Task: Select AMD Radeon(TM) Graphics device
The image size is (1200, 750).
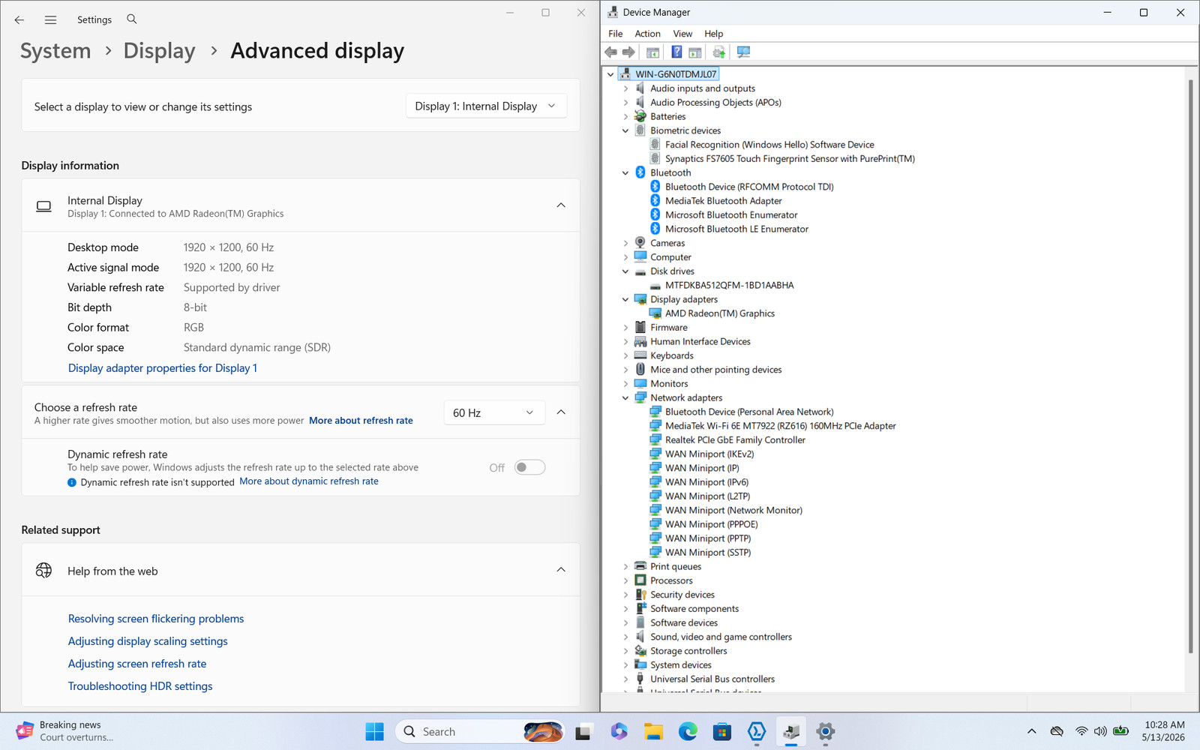Action: pyautogui.click(x=719, y=313)
